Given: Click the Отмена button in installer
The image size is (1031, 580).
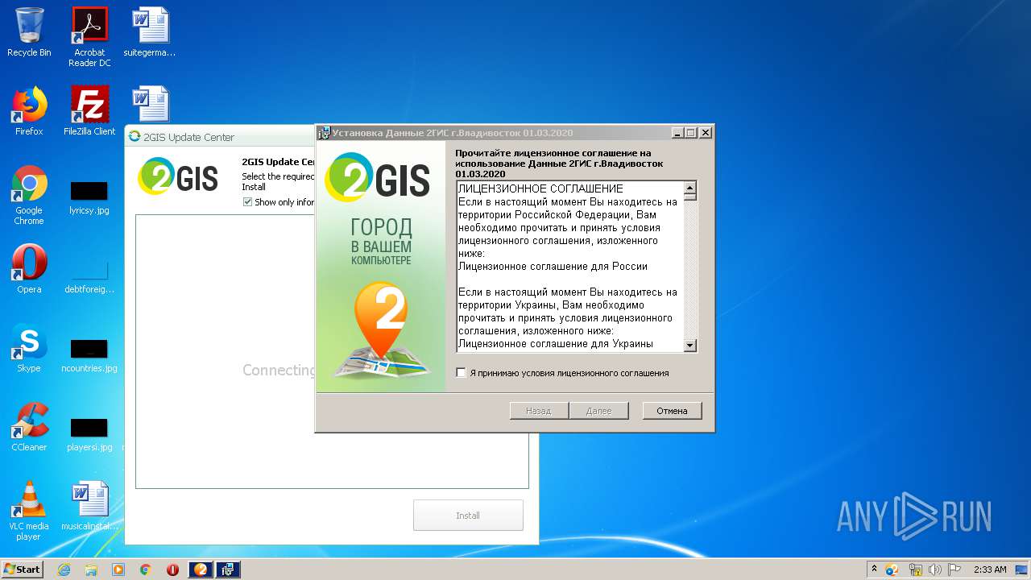Looking at the screenshot, I should (x=672, y=411).
